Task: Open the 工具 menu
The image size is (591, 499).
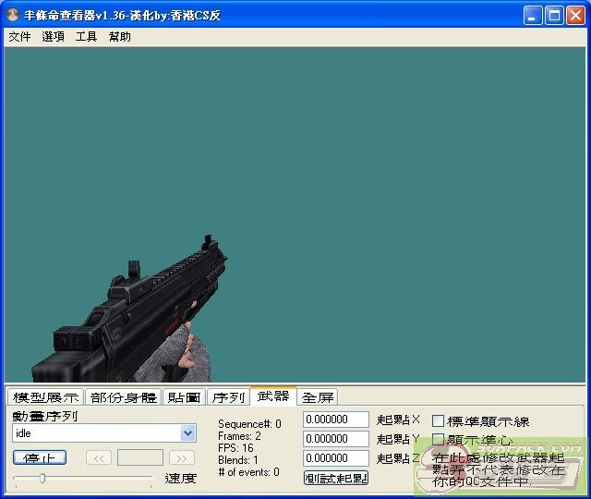Action: coord(86,37)
